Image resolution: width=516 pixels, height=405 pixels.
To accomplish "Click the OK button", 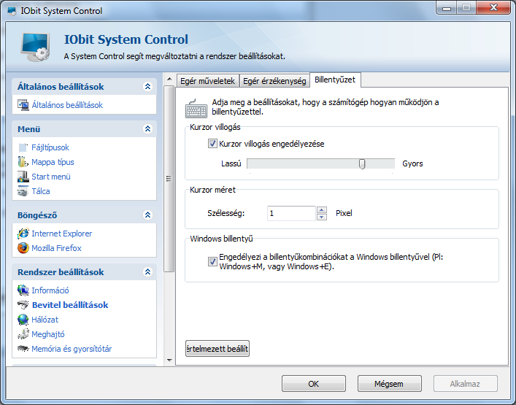I will (314, 384).
